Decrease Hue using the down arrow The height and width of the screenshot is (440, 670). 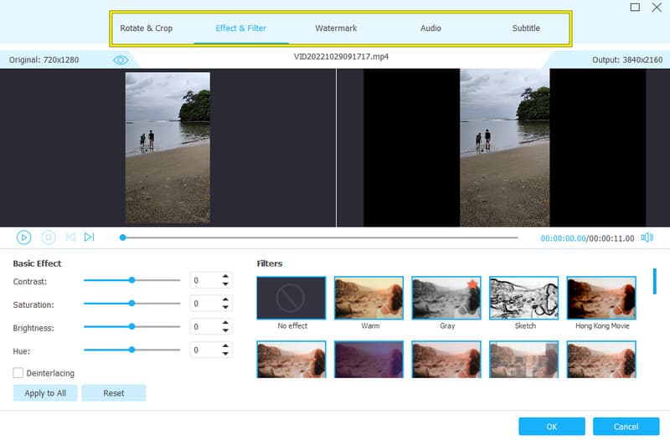pos(225,355)
